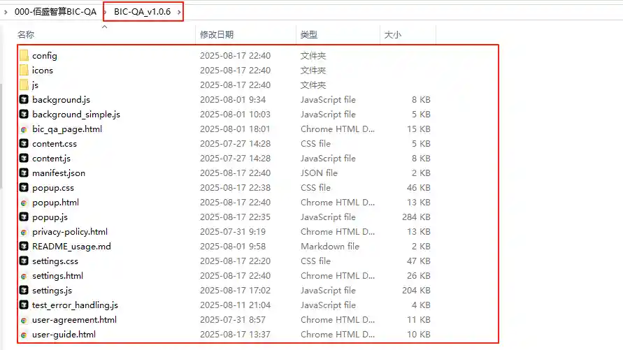This screenshot has width=623, height=350.
Task: Expand chevron after 000-佰盛智算BIC-QA breadcrumb
Action: tap(106, 12)
